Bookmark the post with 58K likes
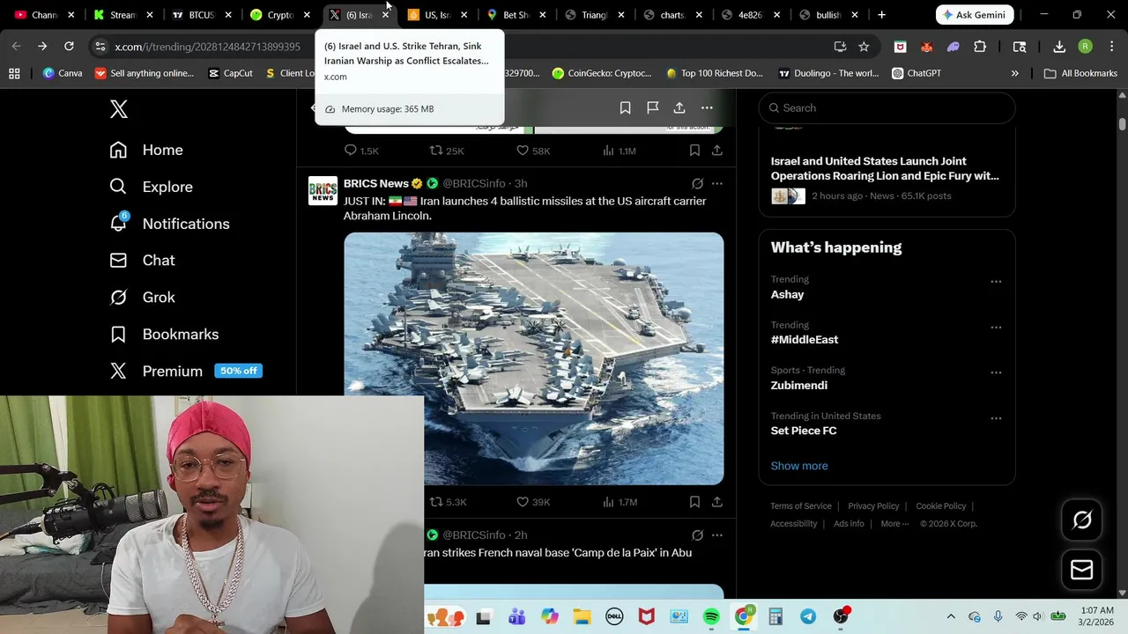The height and width of the screenshot is (634, 1128). pos(694,151)
